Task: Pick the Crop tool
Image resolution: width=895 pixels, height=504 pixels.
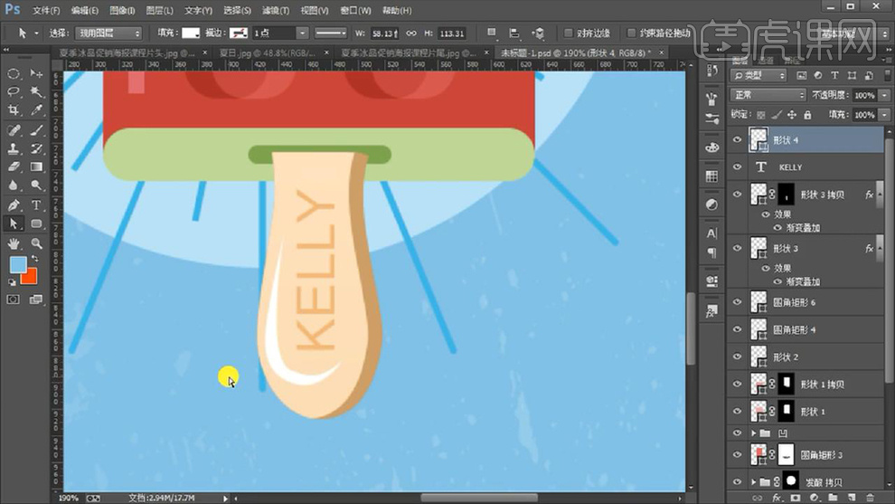Action: (x=14, y=110)
